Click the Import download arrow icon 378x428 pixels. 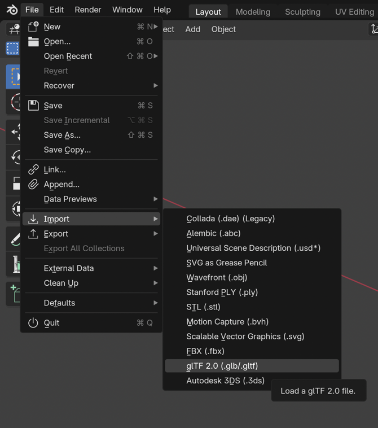tap(33, 219)
